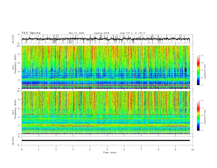217x168 pixels.
Task: Click the time axis tick label '5'
Action: click(x=107, y=150)
